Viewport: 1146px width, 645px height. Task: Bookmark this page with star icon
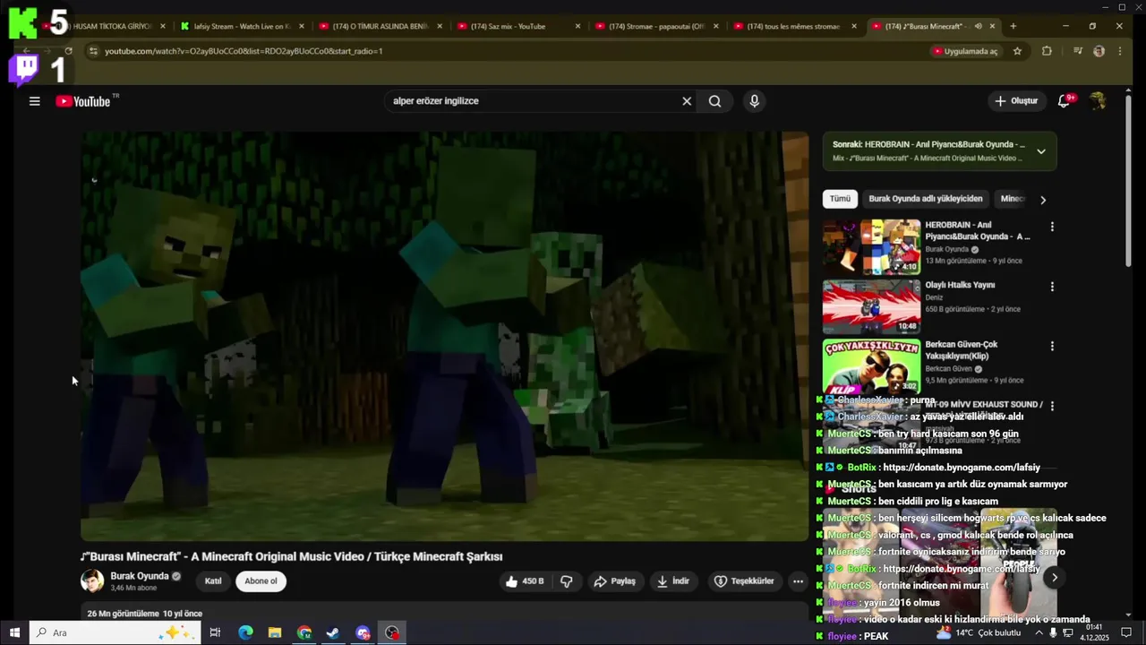tap(1017, 51)
